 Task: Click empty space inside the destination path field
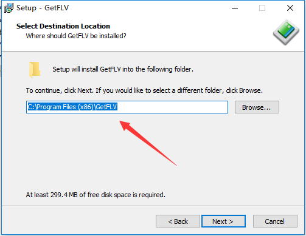pos(172,107)
